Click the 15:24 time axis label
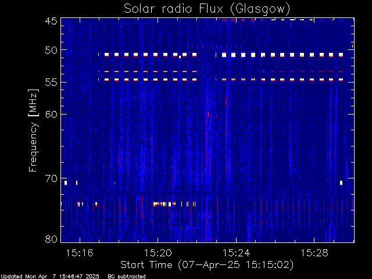372x279 pixels. (x=237, y=253)
